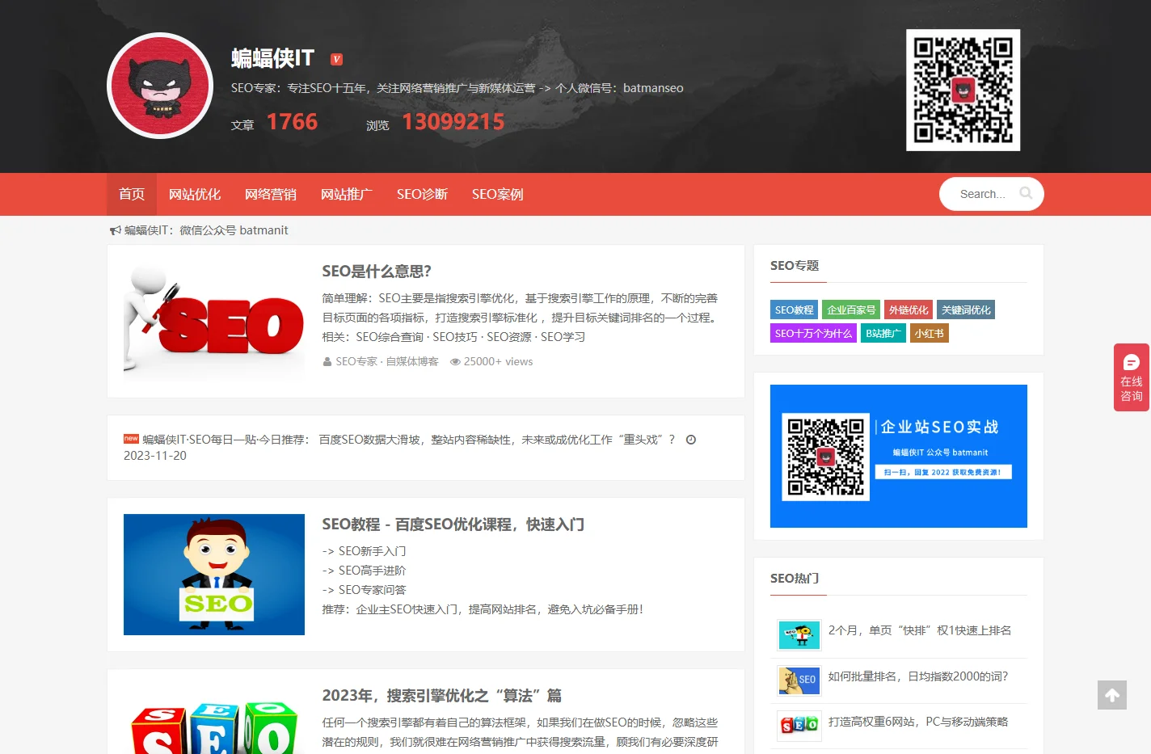Click the eye icon beside 25000+ views

point(455,362)
